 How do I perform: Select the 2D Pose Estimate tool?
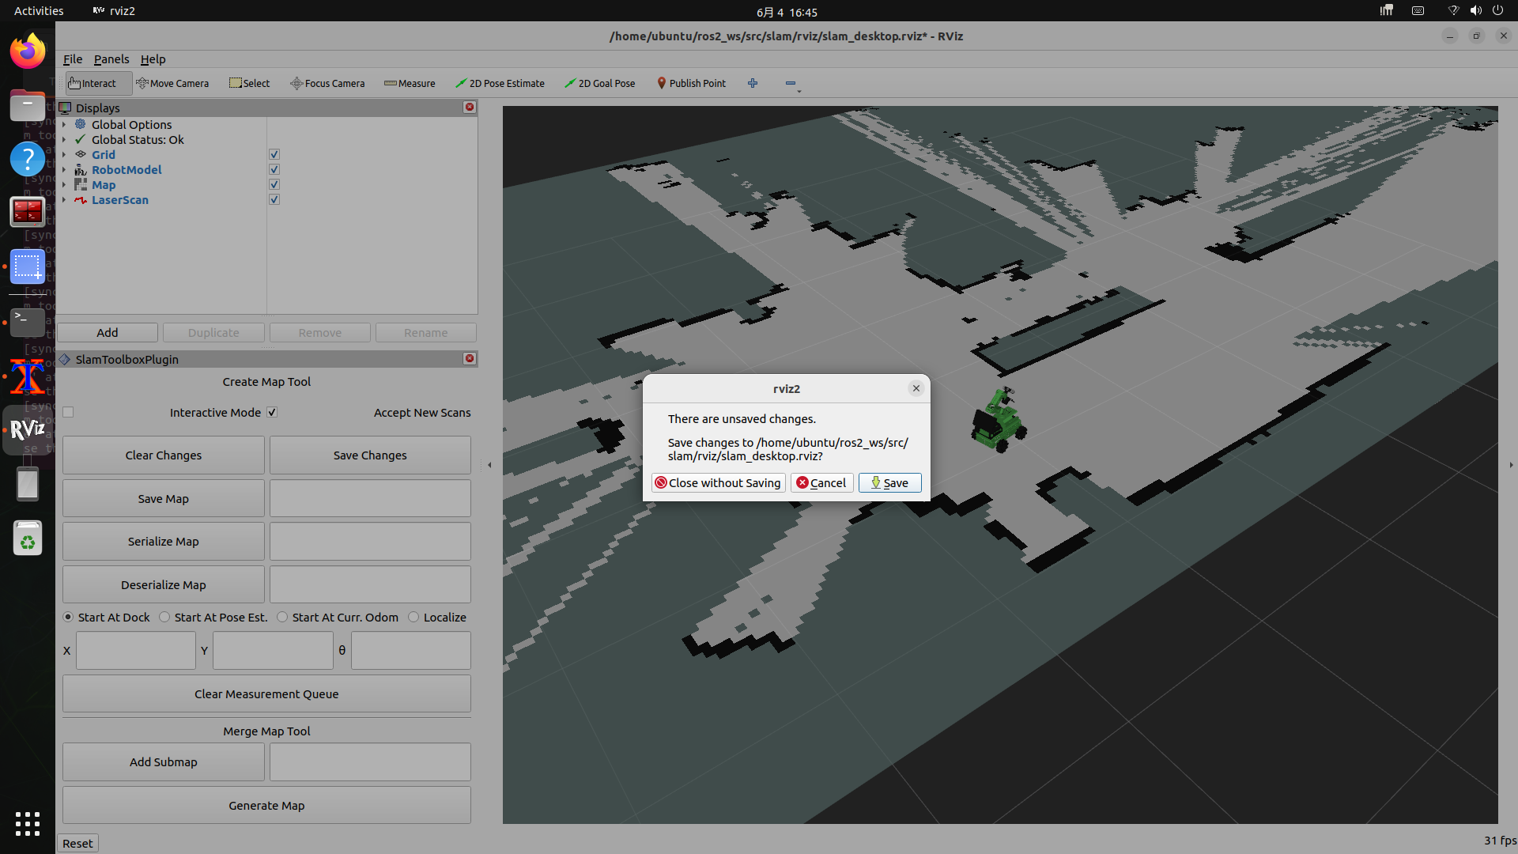pos(500,83)
